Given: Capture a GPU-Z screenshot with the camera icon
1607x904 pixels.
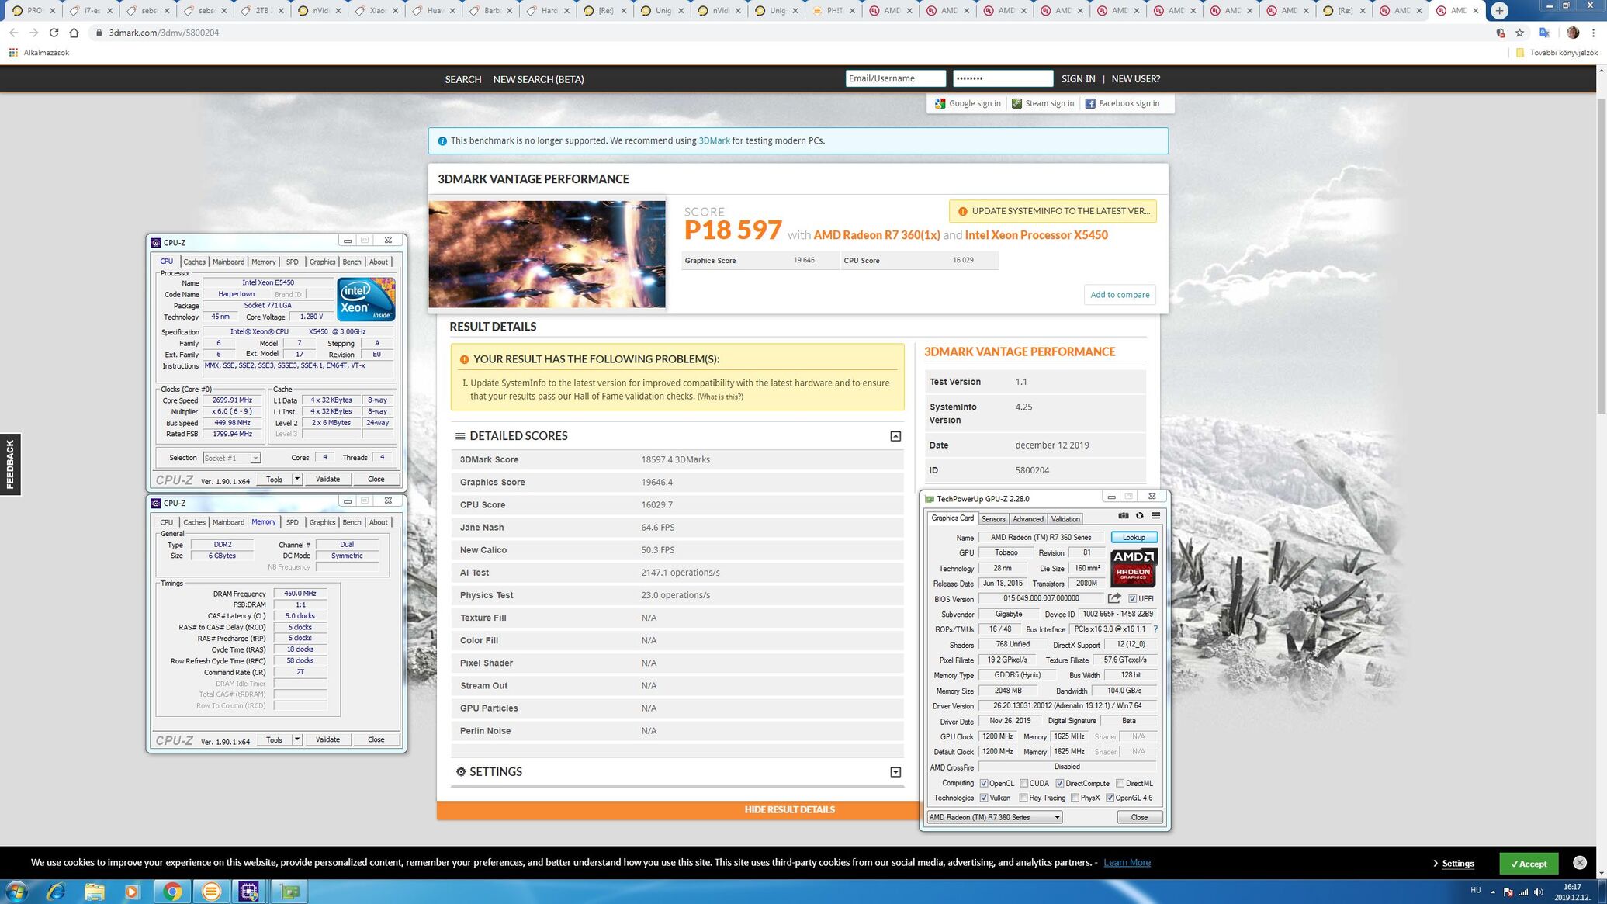Looking at the screenshot, I should coord(1123,516).
